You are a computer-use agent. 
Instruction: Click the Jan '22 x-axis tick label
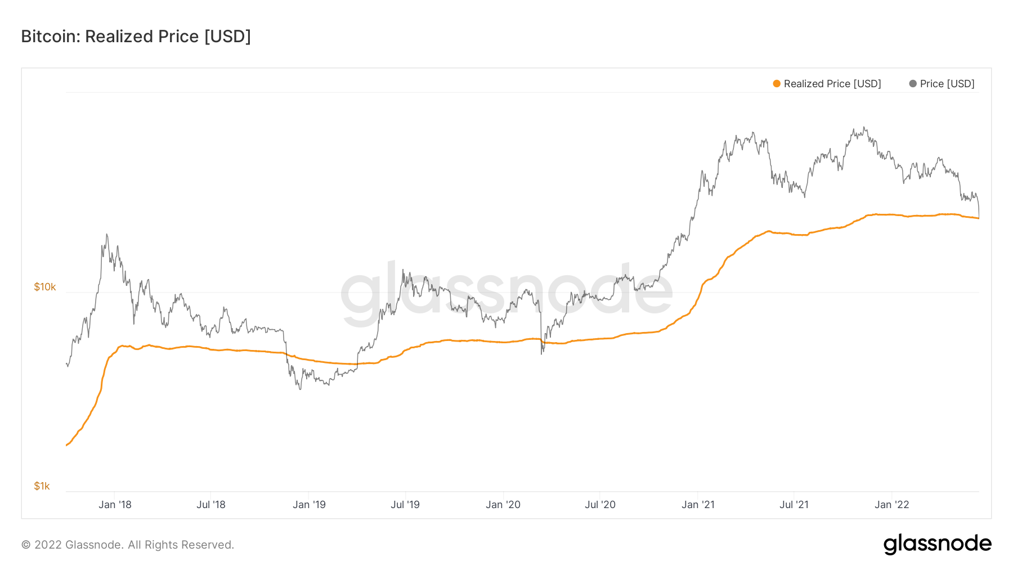[892, 505]
